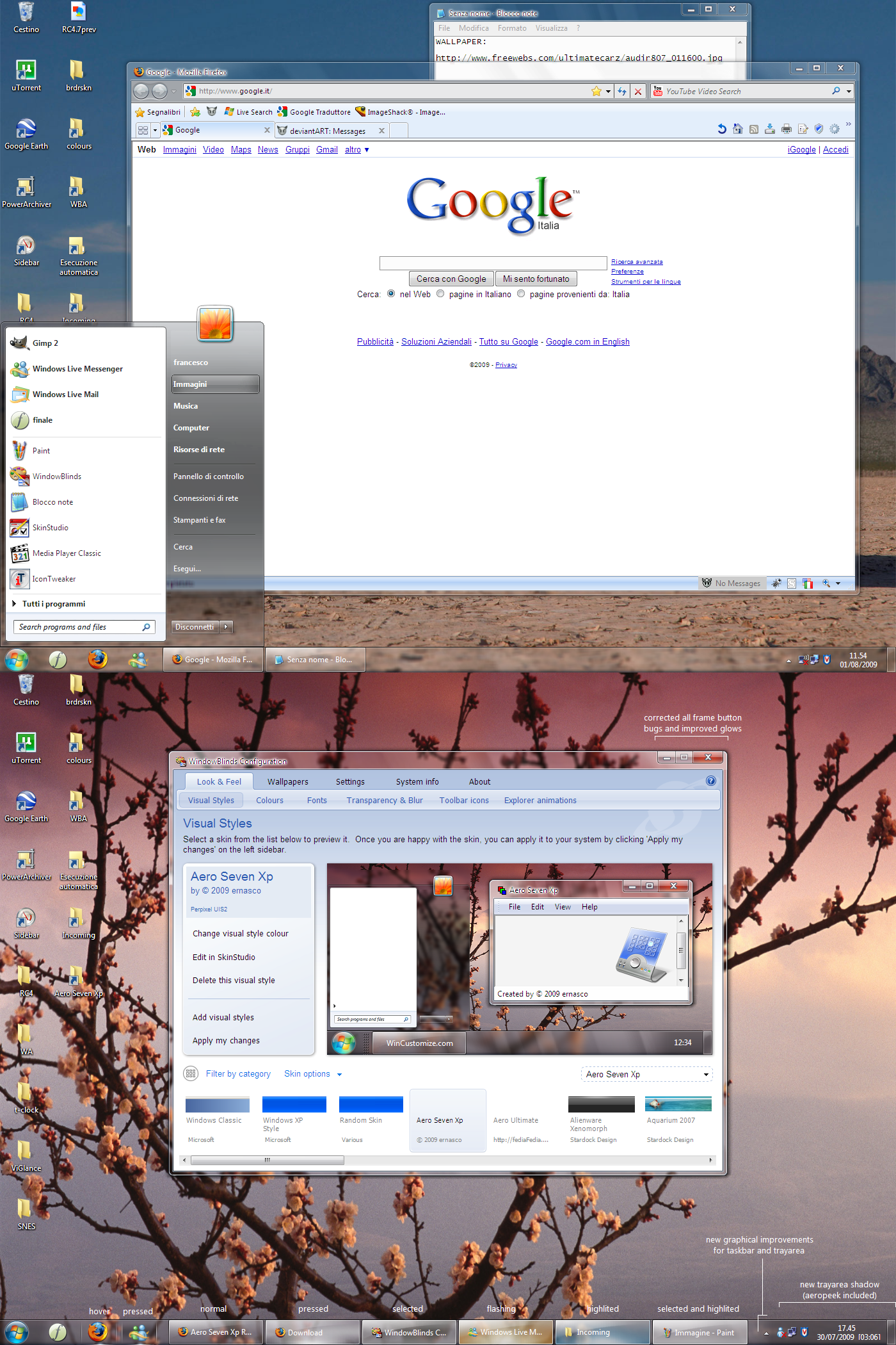896x1345 pixels.
Task: Open Windows Live Messenger from start menu
Action: (86, 369)
